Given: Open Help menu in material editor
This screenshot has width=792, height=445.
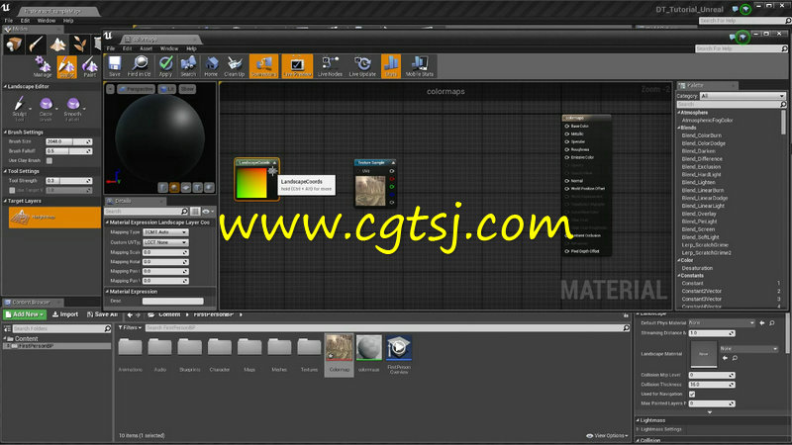Looking at the screenshot, I should [x=191, y=48].
